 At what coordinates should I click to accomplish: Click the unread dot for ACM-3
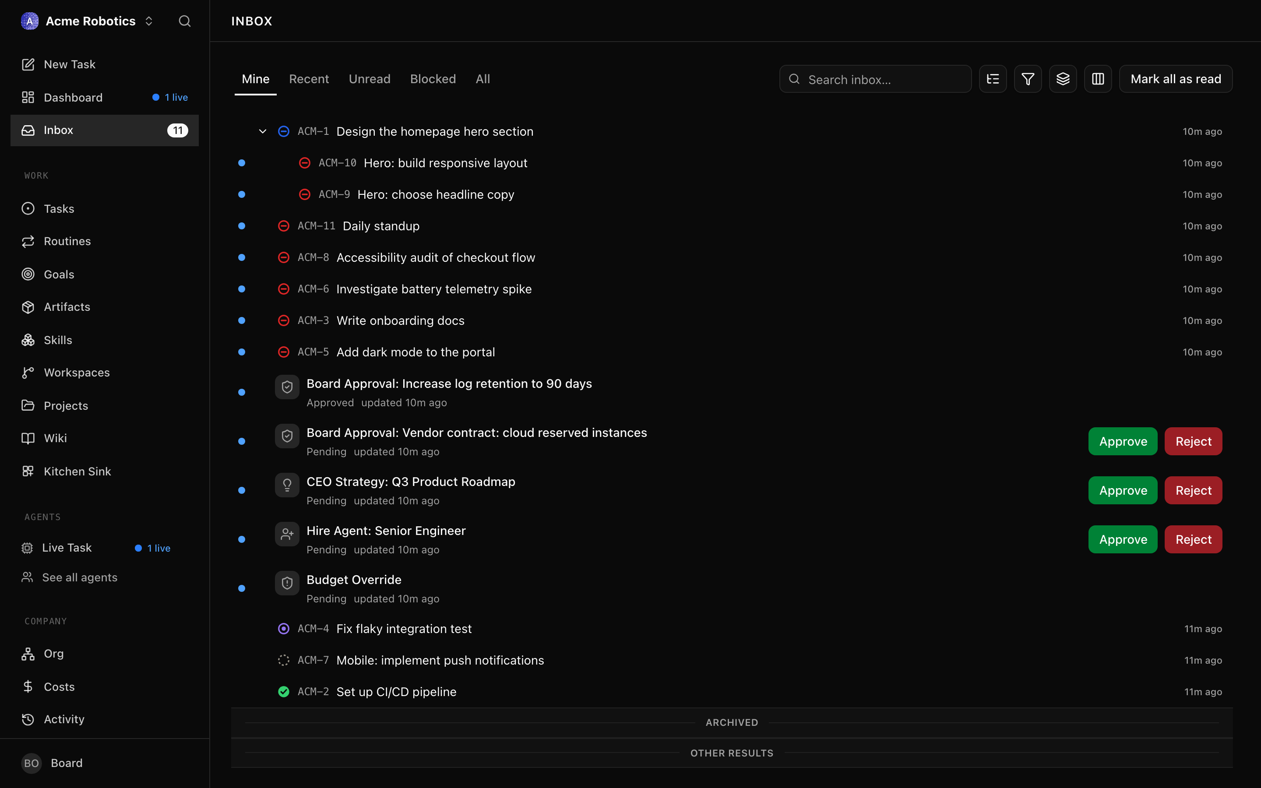242,320
